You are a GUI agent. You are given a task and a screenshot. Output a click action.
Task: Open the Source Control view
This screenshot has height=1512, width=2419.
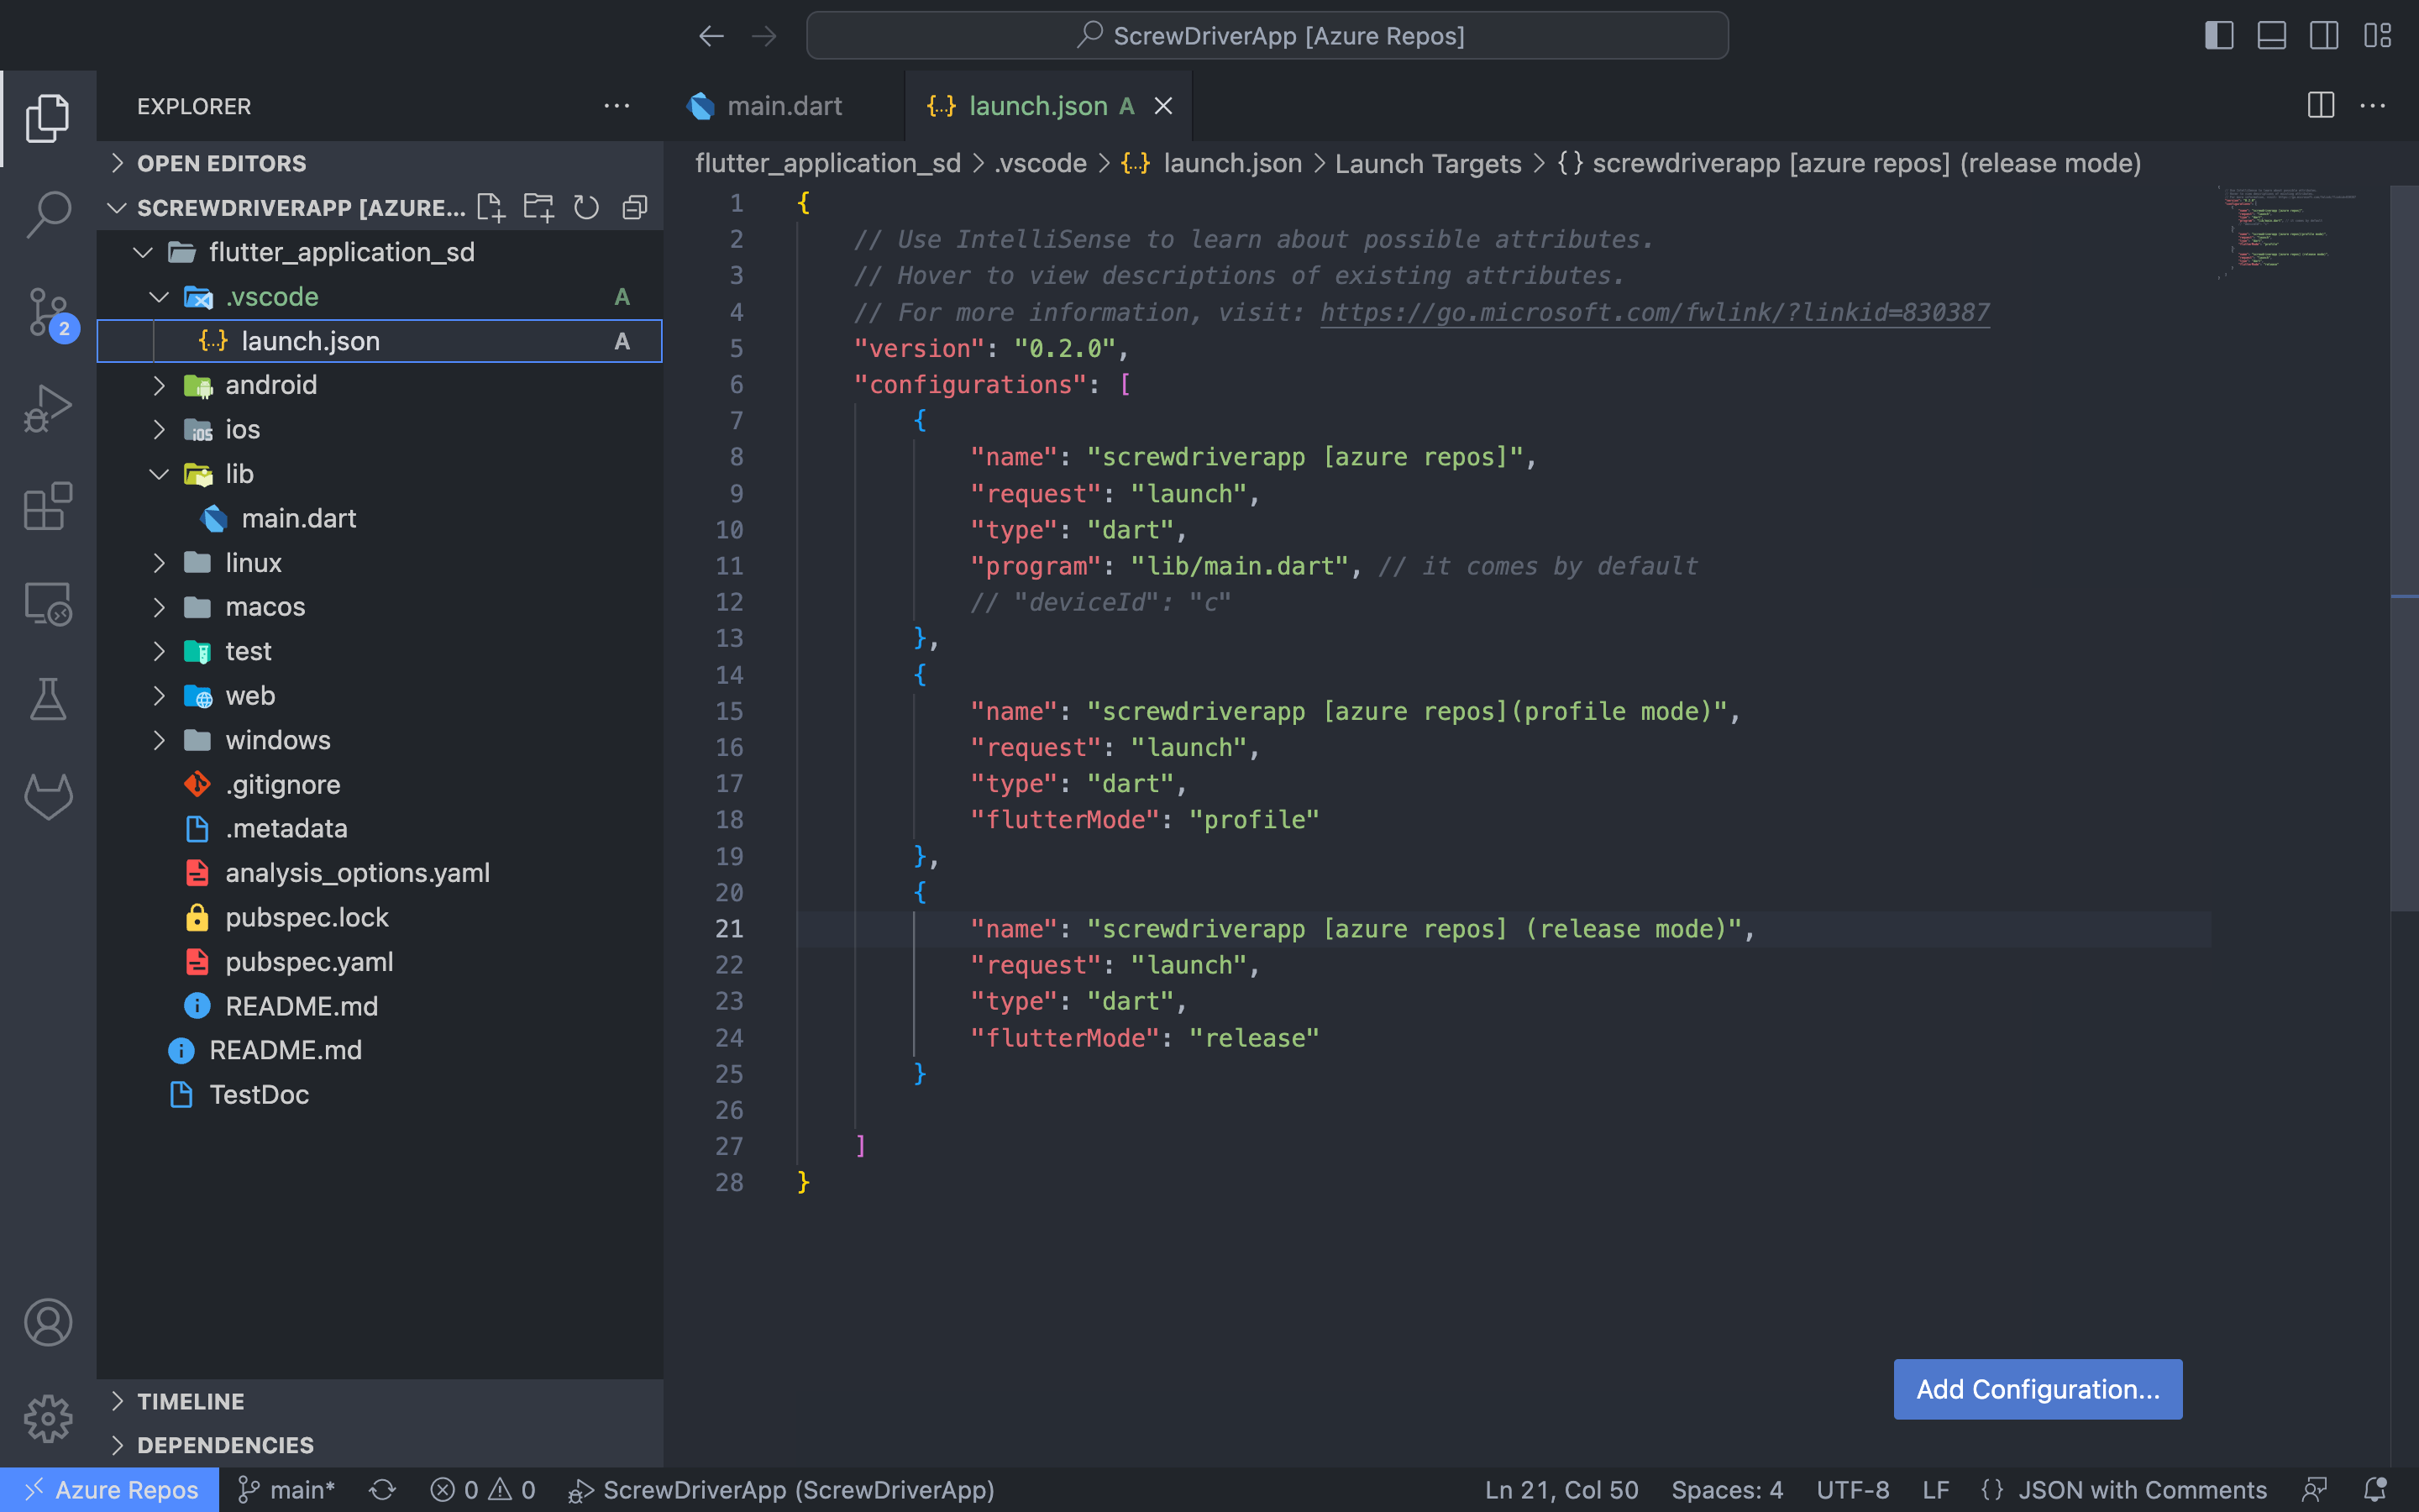47,312
